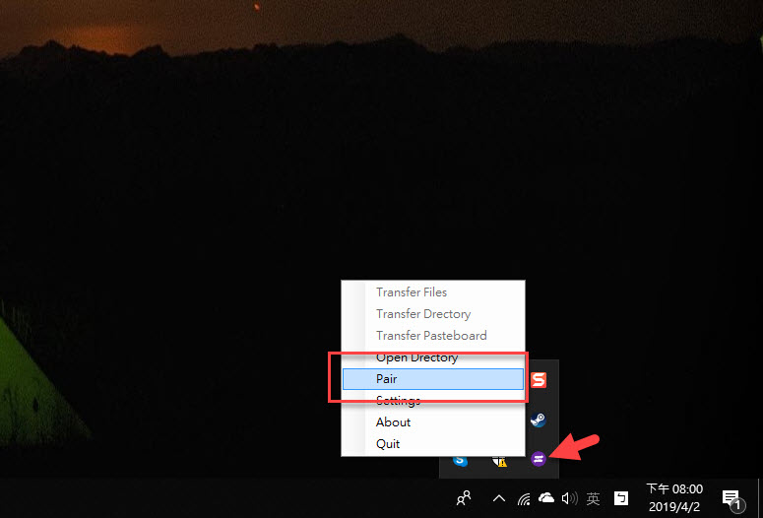
Task: Open the Skype tray icon
Action: (x=460, y=460)
